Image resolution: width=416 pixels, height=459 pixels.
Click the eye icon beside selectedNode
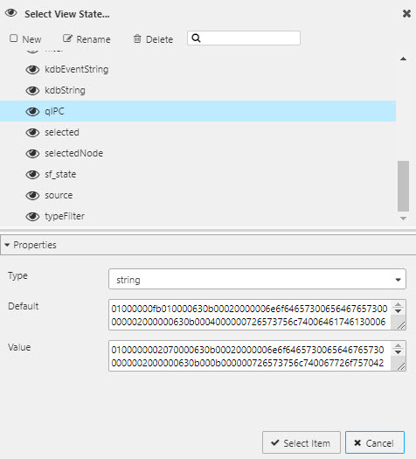click(32, 154)
